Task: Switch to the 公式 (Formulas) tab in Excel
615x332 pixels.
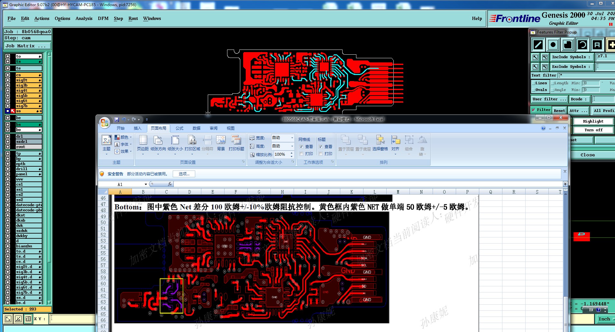Action: (179, 128)
